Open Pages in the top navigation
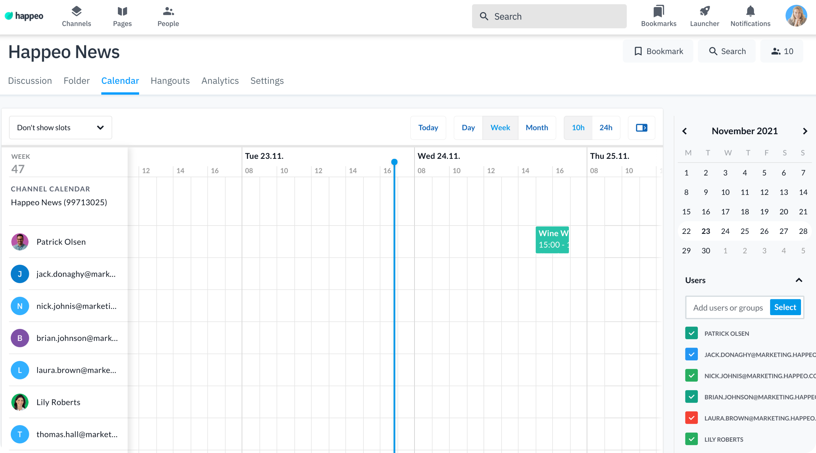Viewport: 816px width, 453px height. [x=122, y=17]
